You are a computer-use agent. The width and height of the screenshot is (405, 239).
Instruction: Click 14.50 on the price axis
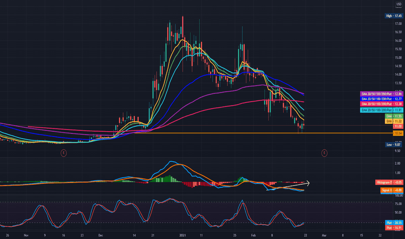click(x=398, y=66)
